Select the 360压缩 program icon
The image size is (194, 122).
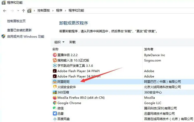55,92
